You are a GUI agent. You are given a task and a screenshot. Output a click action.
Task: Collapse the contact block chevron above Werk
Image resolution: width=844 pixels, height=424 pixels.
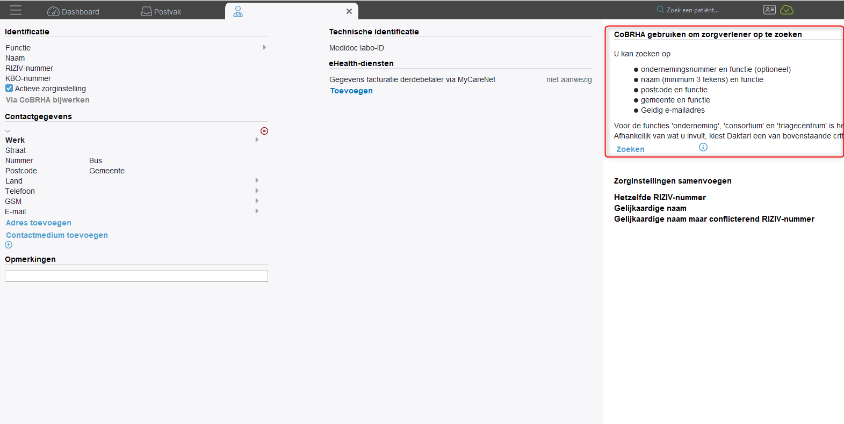pyautogui.click(x=8, y=131)
